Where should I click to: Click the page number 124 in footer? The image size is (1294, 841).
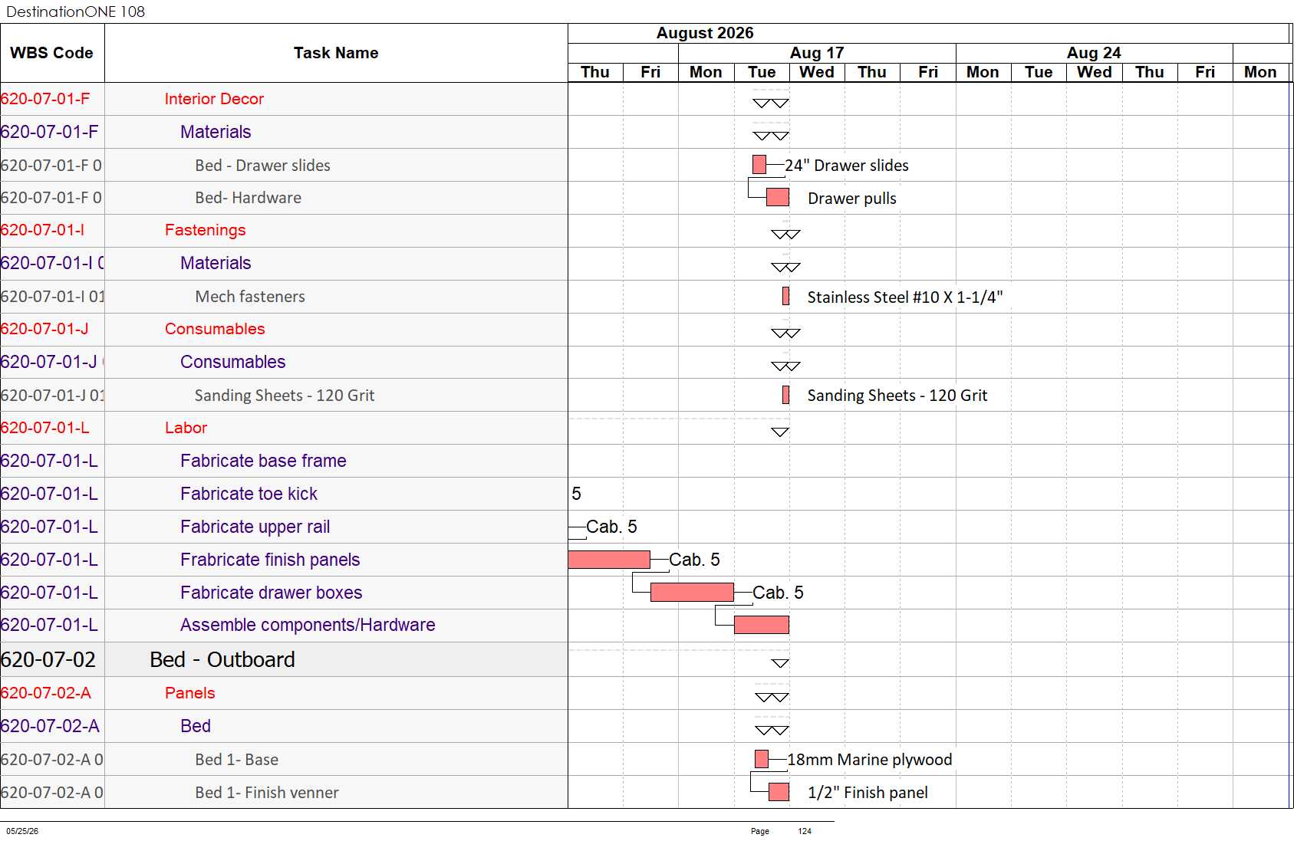click(x=805, y=831)
